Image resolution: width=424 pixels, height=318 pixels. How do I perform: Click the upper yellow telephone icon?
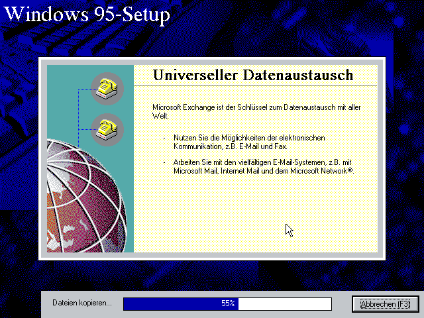tap(107, 88)
